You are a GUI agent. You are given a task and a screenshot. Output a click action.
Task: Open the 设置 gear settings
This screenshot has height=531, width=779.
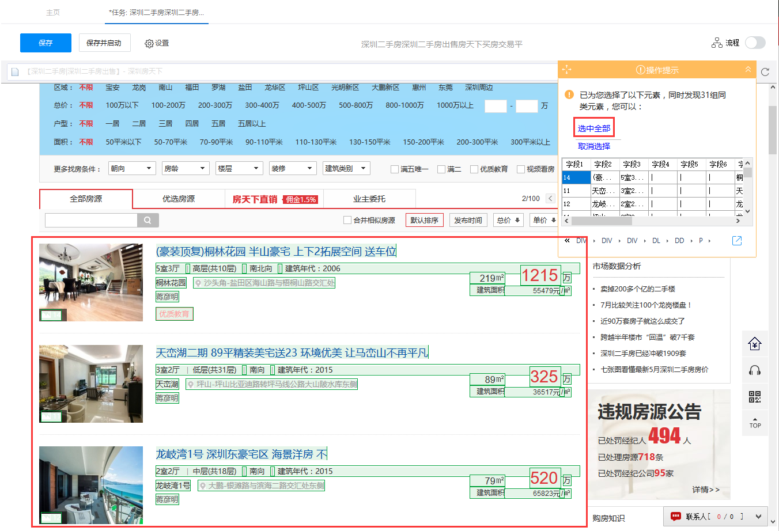pyautogui.click(x=157, y=43)
